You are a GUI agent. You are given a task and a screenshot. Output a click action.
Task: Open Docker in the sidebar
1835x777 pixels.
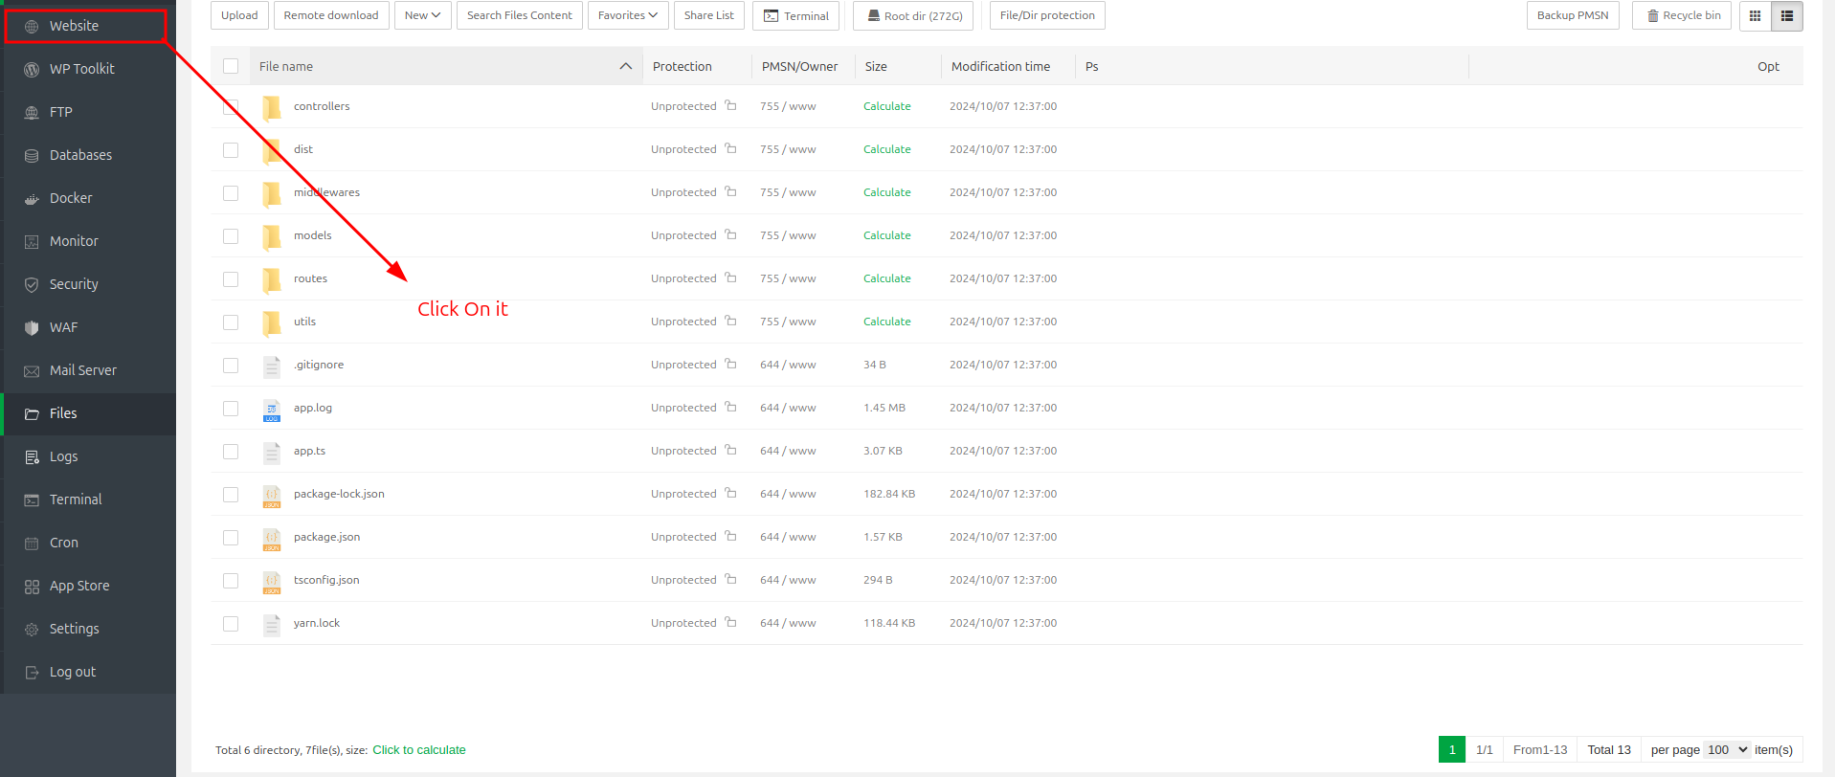tap(88, 198)
